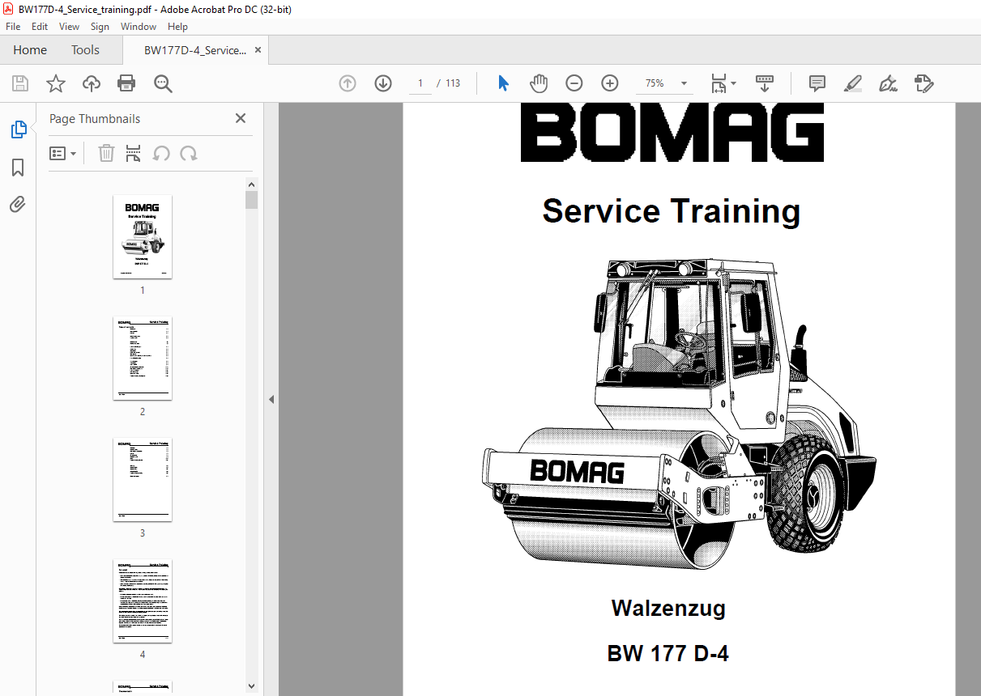Switch to the Tools tab
Viewport: 981px width, 696px height.
click(85, 50)
